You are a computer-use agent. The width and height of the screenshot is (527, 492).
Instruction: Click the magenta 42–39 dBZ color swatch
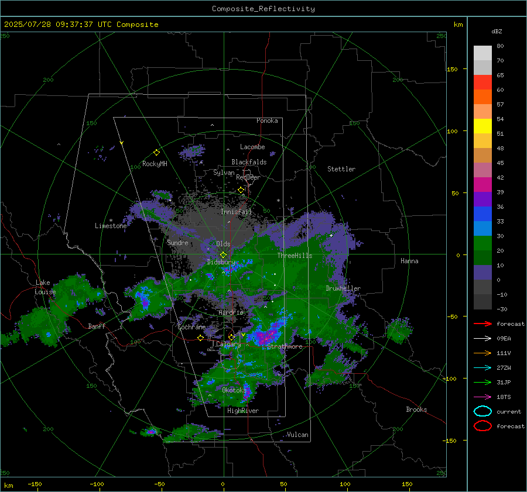click(482, 185)
